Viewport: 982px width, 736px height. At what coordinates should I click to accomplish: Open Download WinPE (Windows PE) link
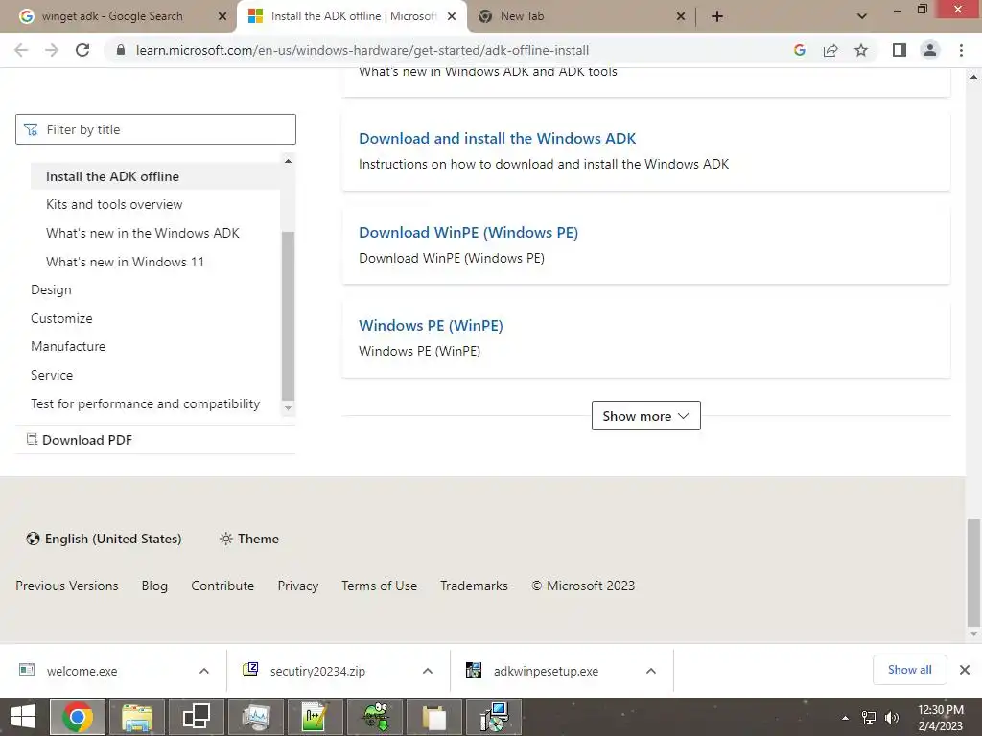[x=468, y=232]
